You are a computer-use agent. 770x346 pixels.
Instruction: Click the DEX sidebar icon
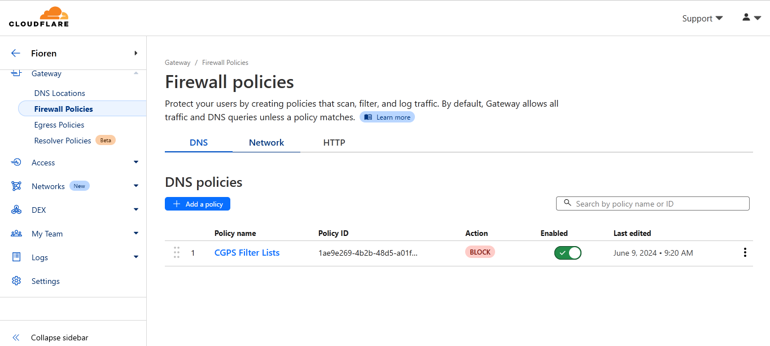pyautogui.click(x=16, y=210)
